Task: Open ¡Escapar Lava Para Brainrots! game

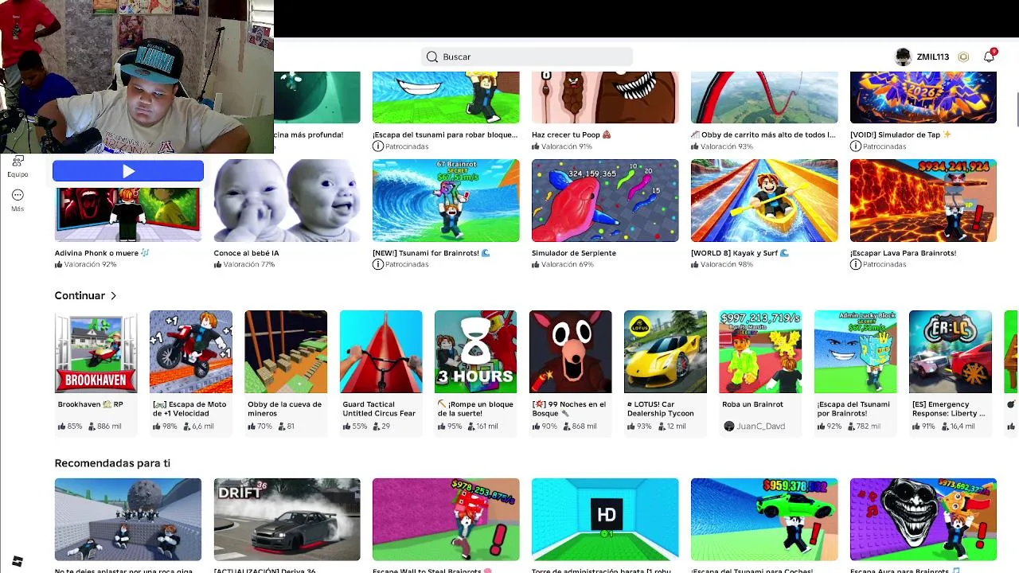Action: (x=923, y=201)
